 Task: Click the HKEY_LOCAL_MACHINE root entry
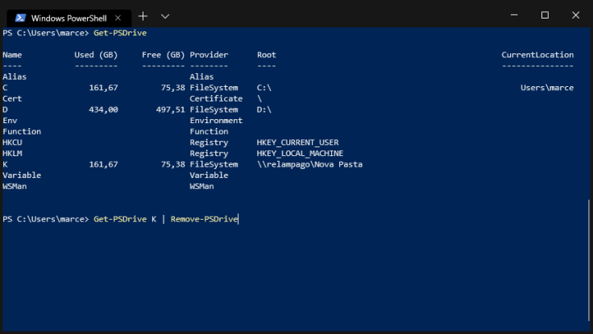click(x=300, y=153)
